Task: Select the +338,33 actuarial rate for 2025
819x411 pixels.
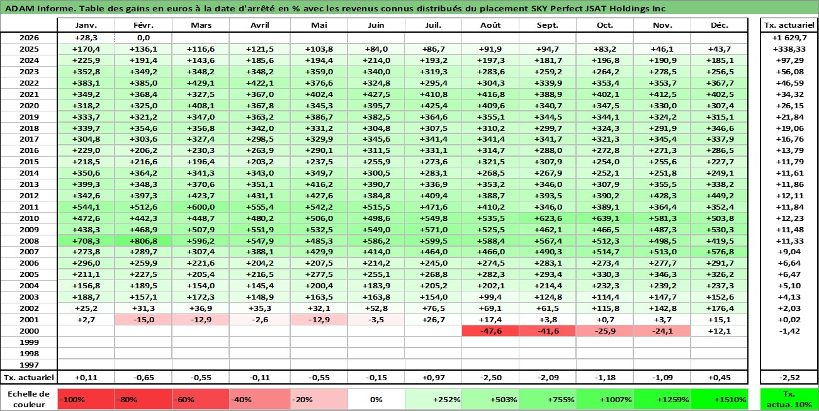Action: 789,49
